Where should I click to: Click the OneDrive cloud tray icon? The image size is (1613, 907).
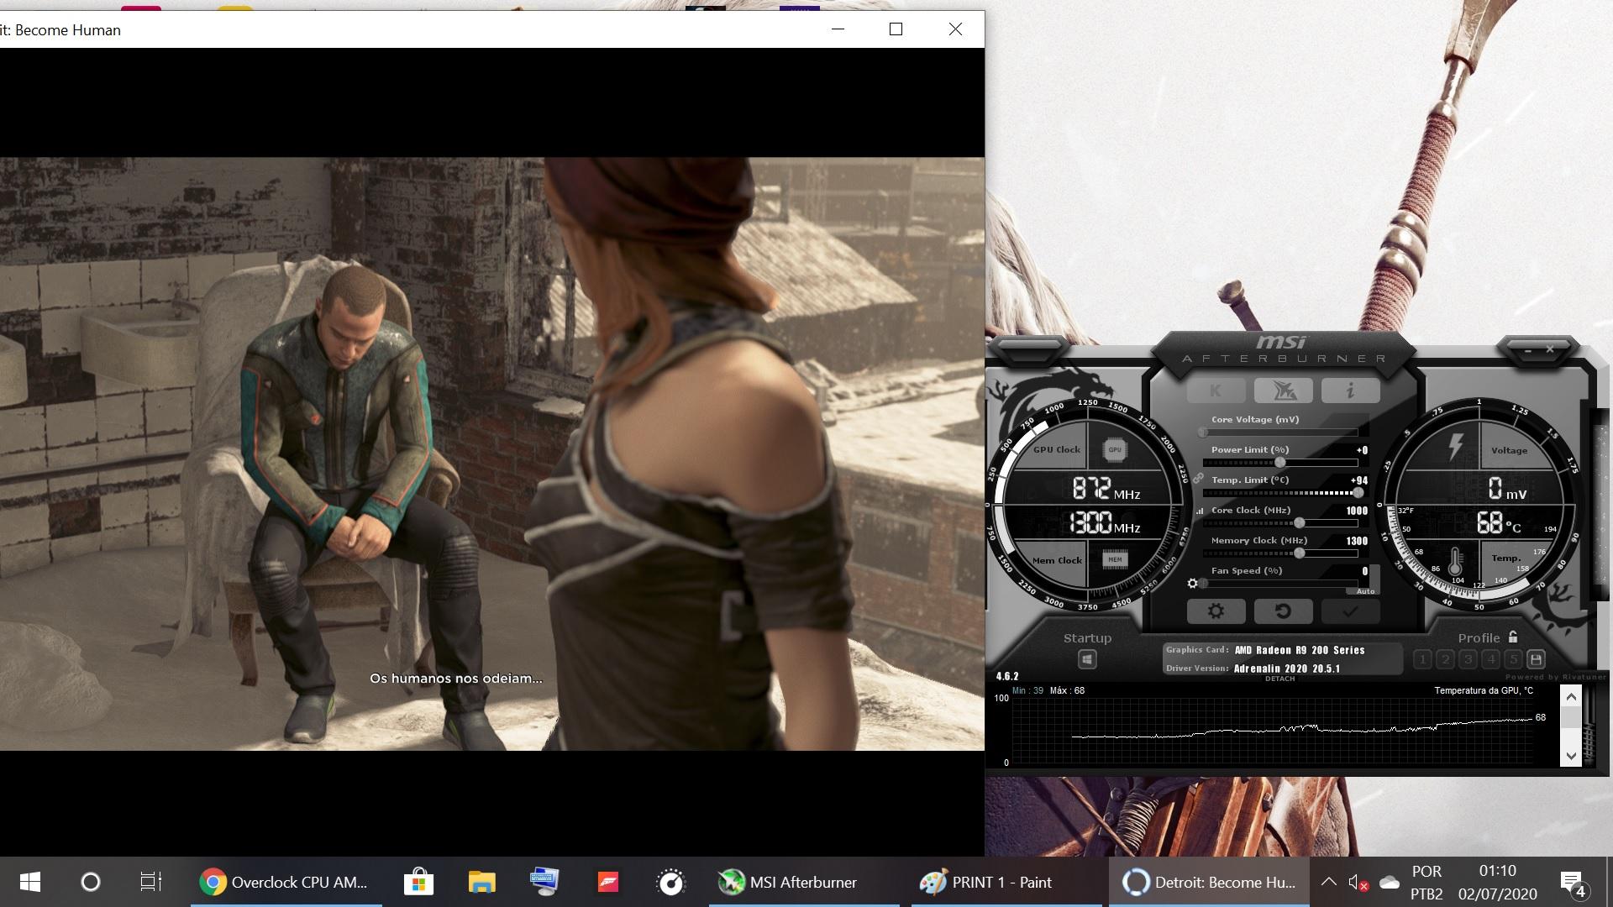click(1390, 882)
